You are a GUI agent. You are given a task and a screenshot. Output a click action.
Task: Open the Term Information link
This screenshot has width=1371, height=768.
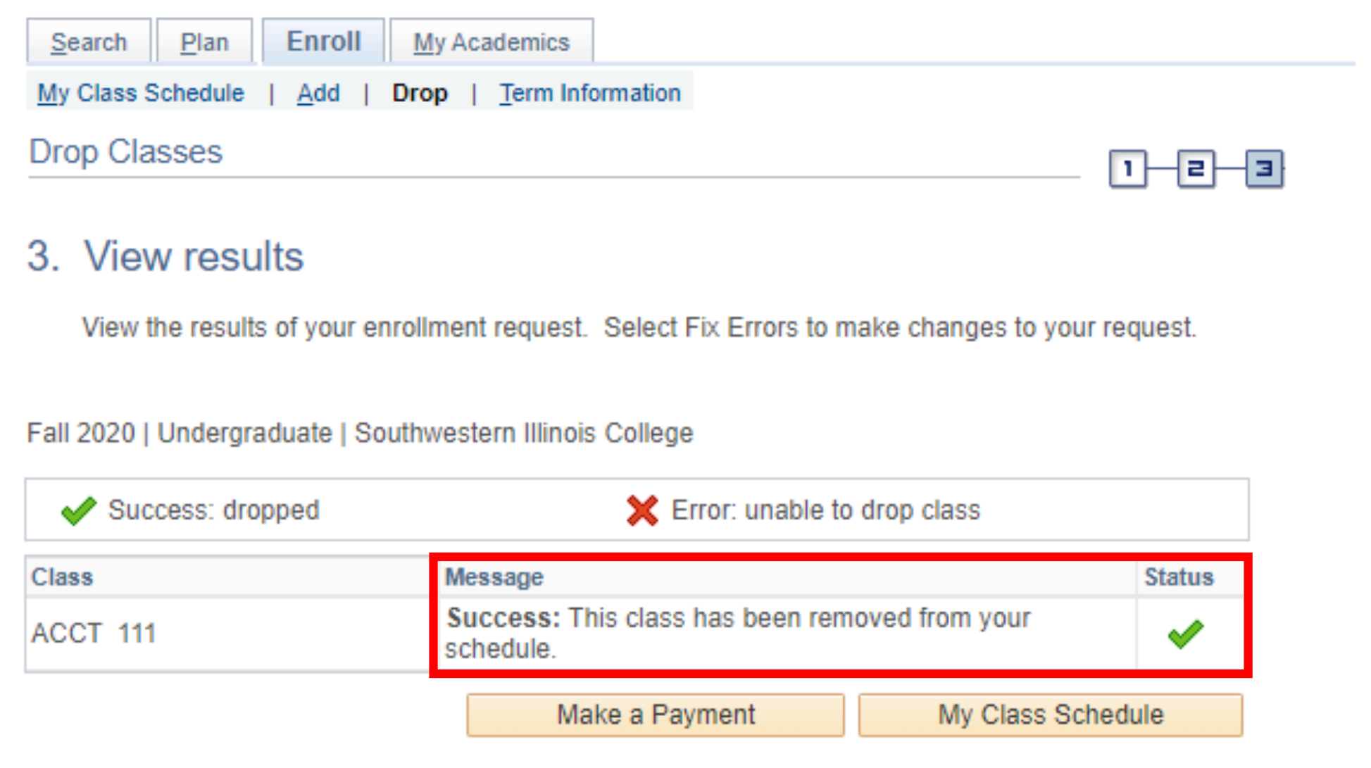[590, 92]
